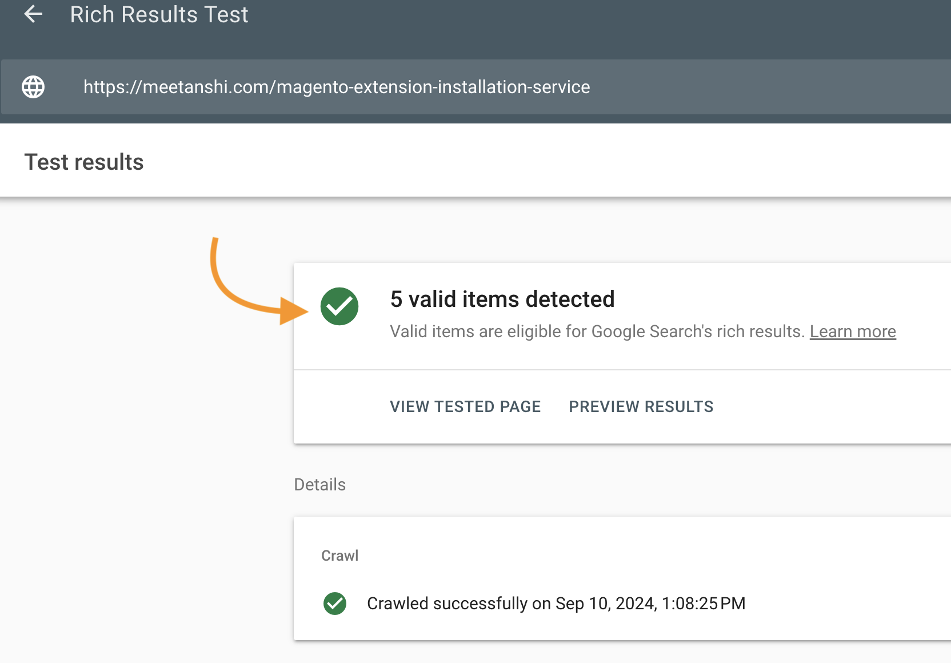Click the 5 valid items detected heading
The image size is (951, 663).
(x=502, y=299)
